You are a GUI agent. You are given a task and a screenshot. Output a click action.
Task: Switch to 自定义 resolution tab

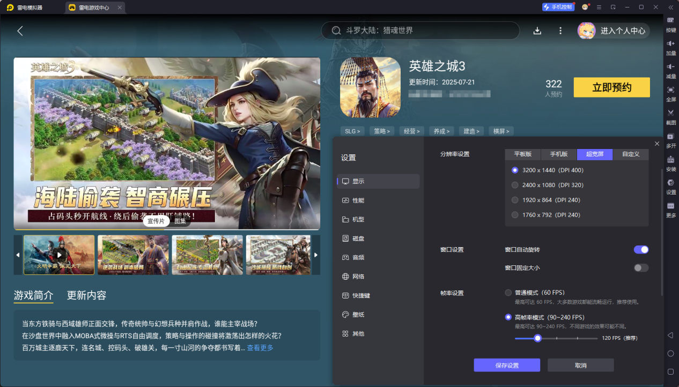coord(631,154)
